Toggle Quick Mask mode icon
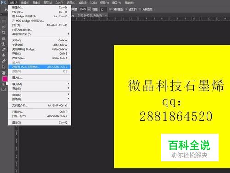 click(3, 89)
